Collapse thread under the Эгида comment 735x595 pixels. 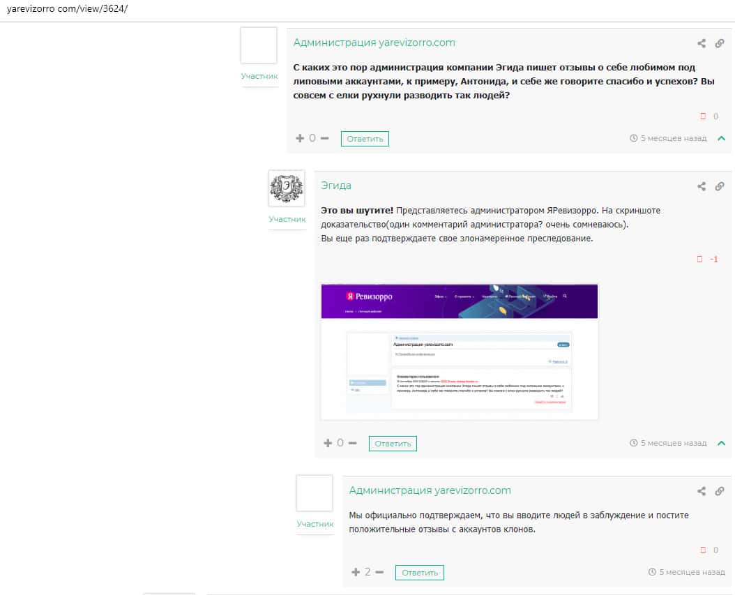(x=722, y=443)
